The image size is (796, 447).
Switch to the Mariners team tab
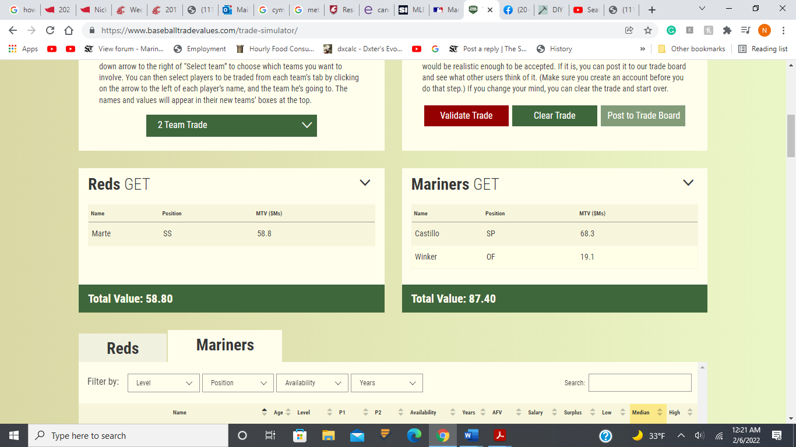click(225, 345)
